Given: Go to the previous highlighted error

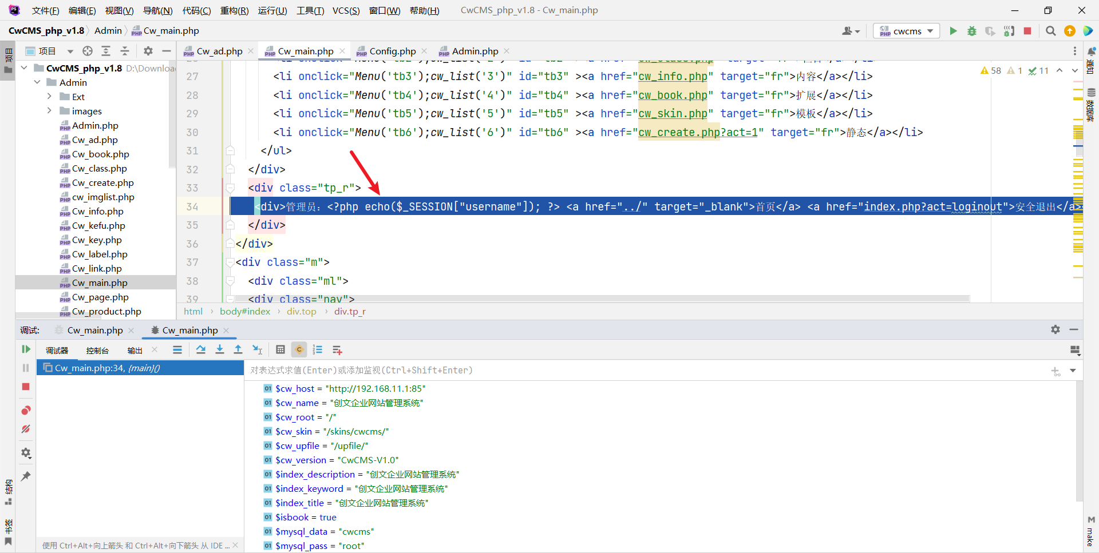Looking at the screenshot, I should [x=1060, y=70].
